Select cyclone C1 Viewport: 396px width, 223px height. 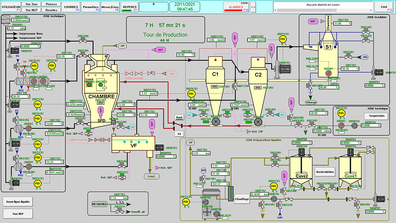pyautogui.click(x=215, y=87)
